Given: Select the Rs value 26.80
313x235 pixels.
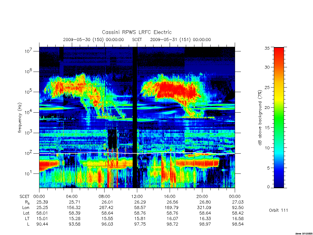Looking at the screenshot, I should pyautogui.click(x=205, y=202).
